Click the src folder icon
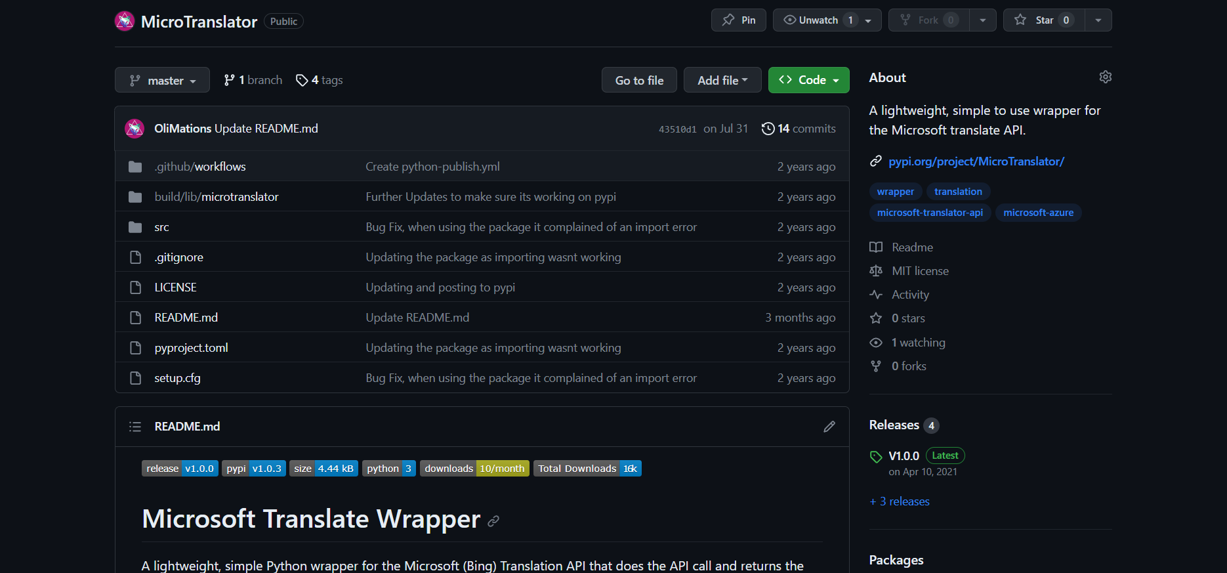This screenshot has width=1227, height=573. (x=135, y=227)
